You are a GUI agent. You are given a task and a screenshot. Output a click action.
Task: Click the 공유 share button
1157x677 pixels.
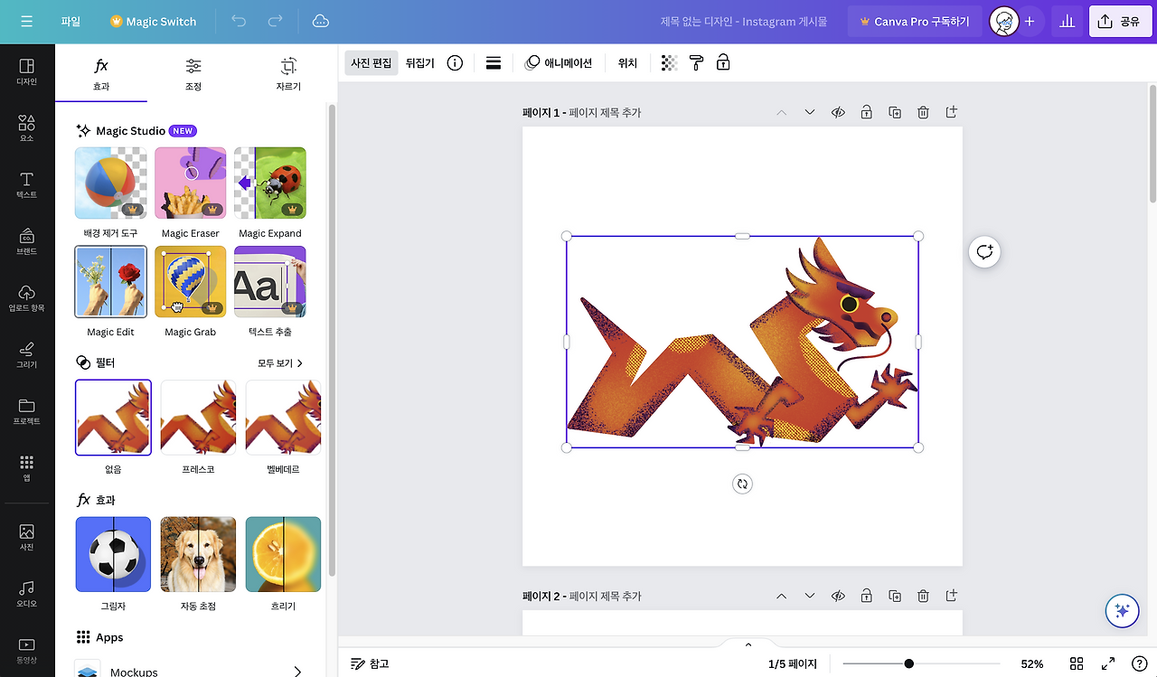point(1120,21)
